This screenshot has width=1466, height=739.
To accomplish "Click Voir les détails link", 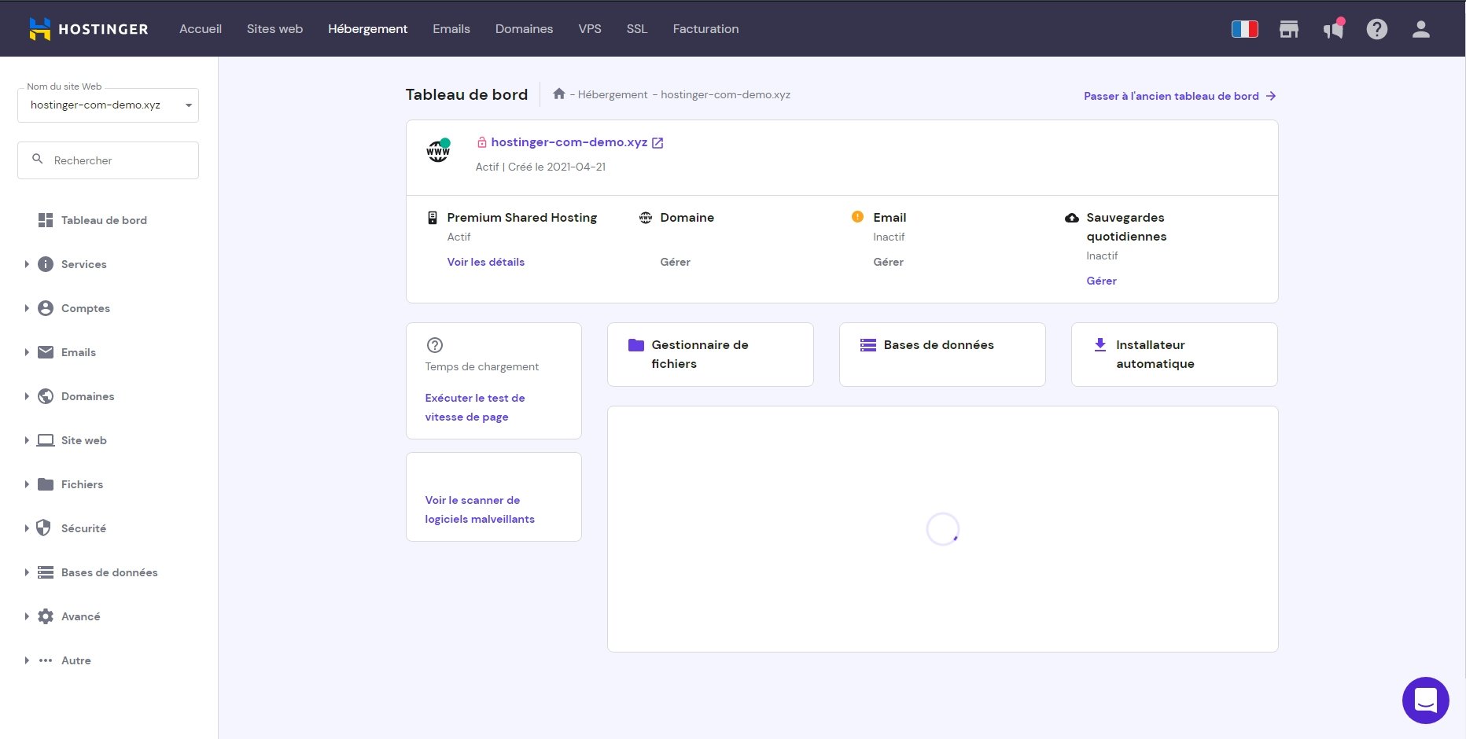I will pyautogui.click(x=486, y=262).
